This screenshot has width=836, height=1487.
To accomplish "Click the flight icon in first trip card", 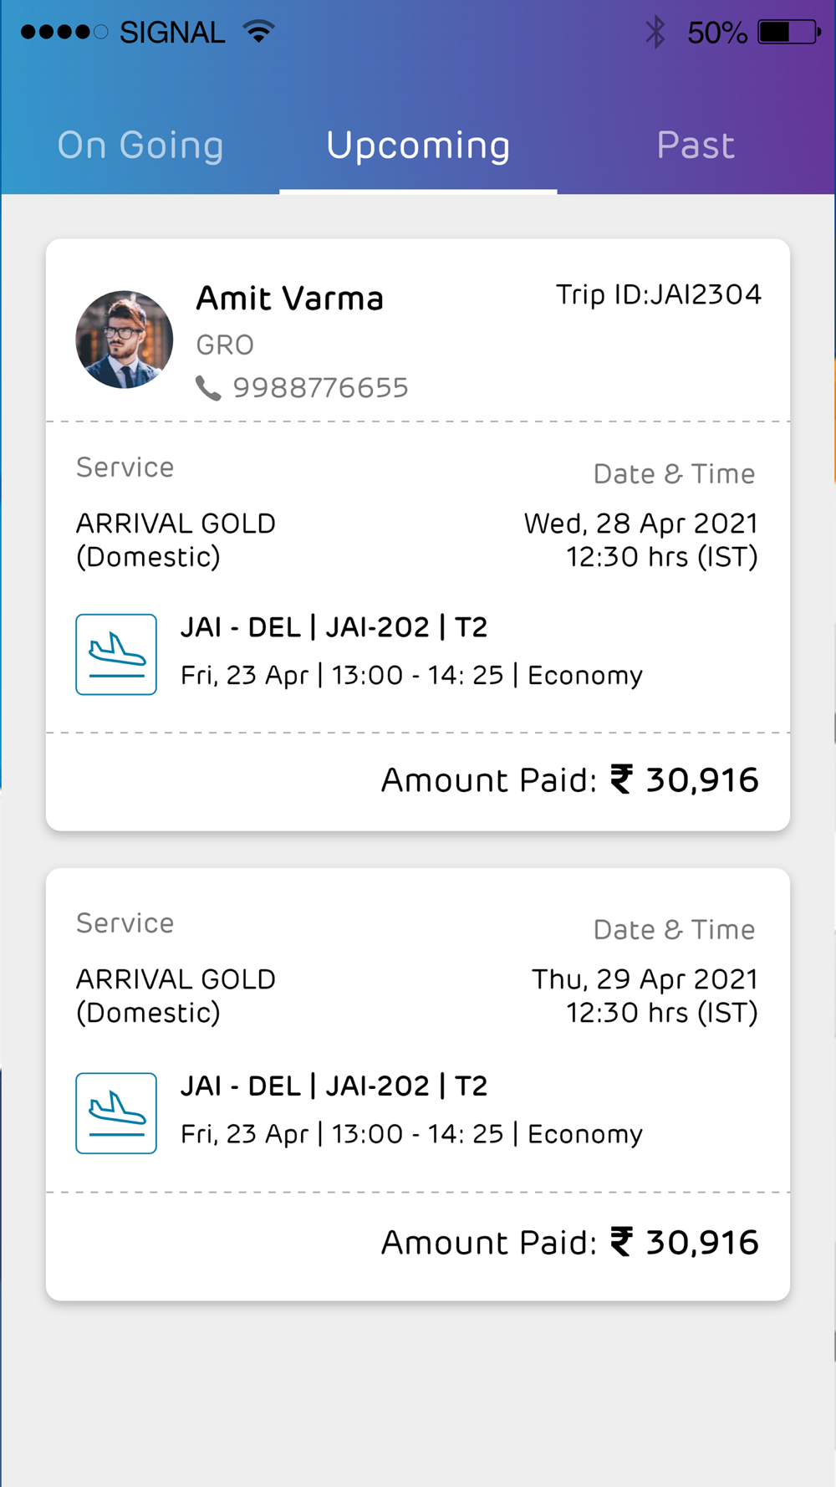I will tap(116, 654).
